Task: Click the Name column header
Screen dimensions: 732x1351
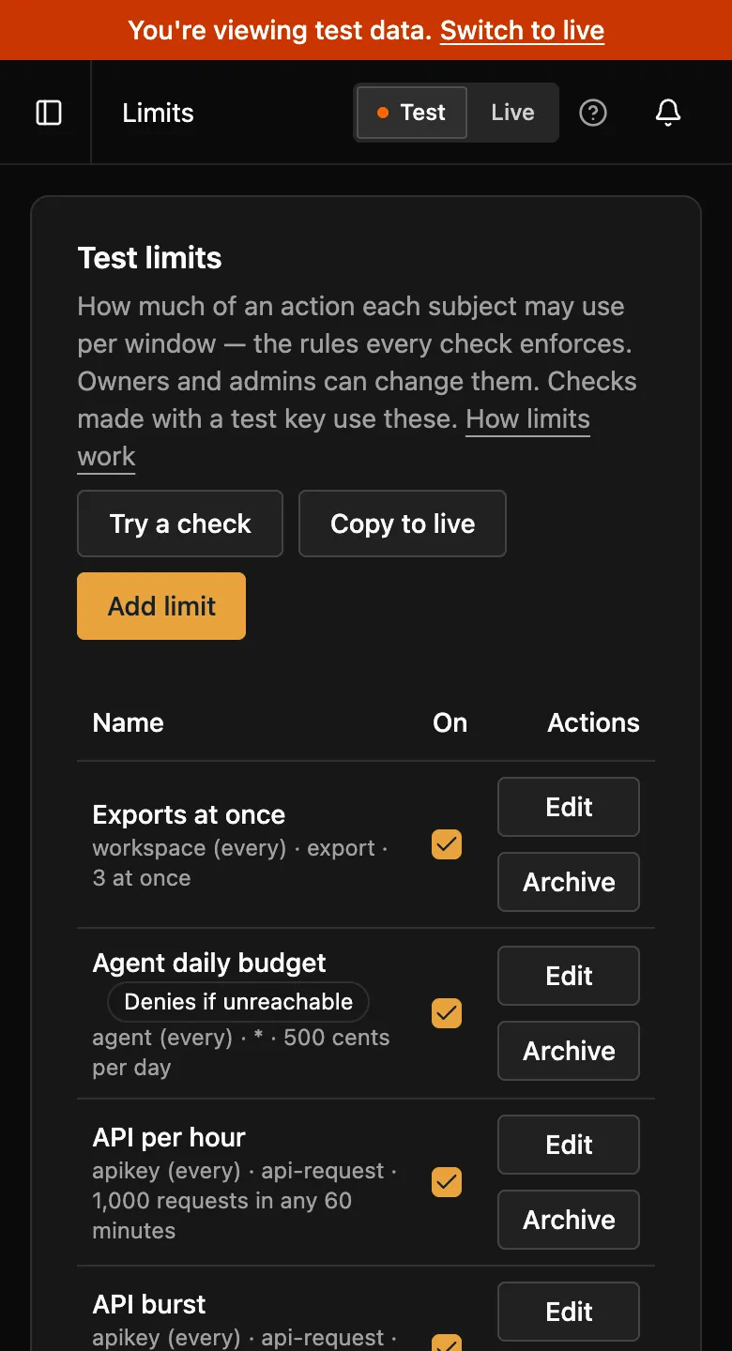Action: pyautogui.click(x=129, y=722)
